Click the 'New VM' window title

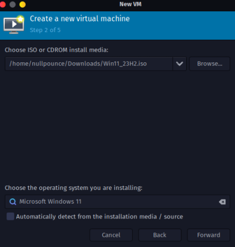pyautogui.click(x=130, y=4)
